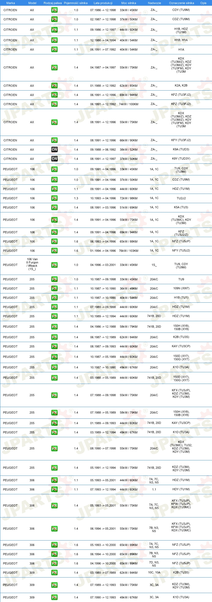Click the 12.1986 -> 04.1994 production dates
This screenshot has height=602, width=212.
[x=103, y=40]
